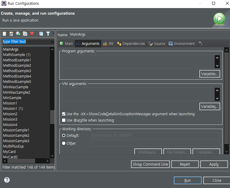Create a new launch configuration
Screen dimensions: 230x188
click(x=4, y=34)
